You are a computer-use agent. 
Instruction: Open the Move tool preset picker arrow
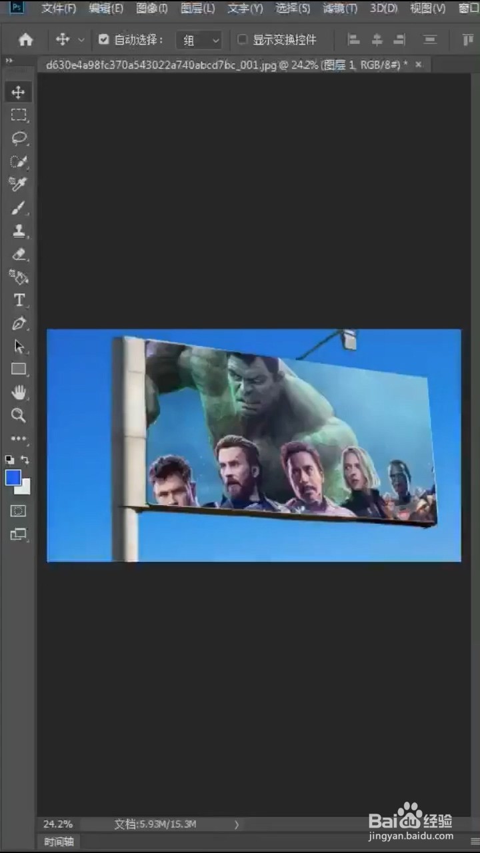pyautogui.click(x=81, y=40)
